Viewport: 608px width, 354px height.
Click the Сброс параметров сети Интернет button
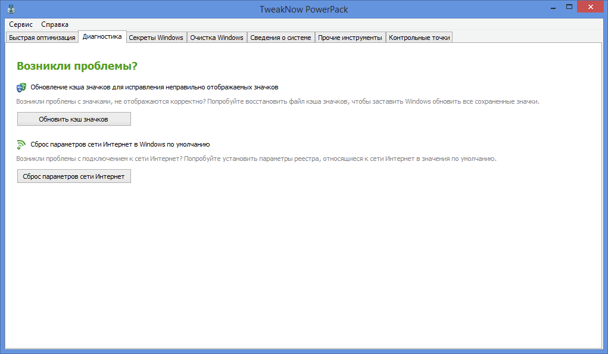[x=74, y=176]
